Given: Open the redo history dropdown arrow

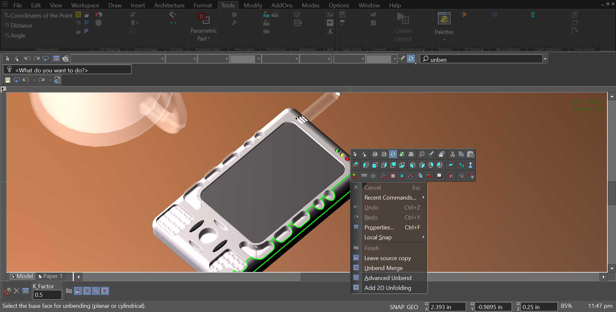Looking at the screenshot, I should [x=50, y=80].
